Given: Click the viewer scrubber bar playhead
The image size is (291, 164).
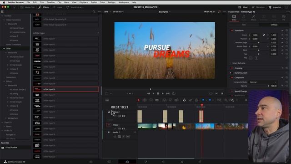Looking at the screenshot, I should click(x=151, y=89).
